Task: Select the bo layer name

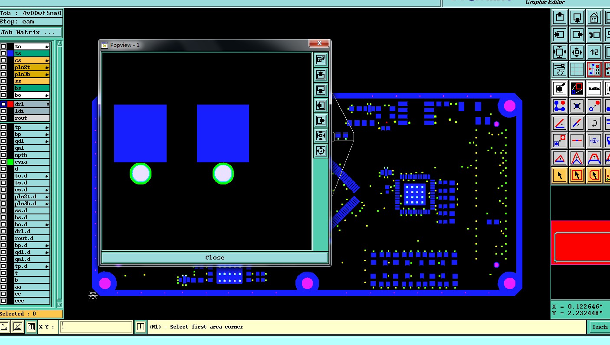Action: click(32, 95)
